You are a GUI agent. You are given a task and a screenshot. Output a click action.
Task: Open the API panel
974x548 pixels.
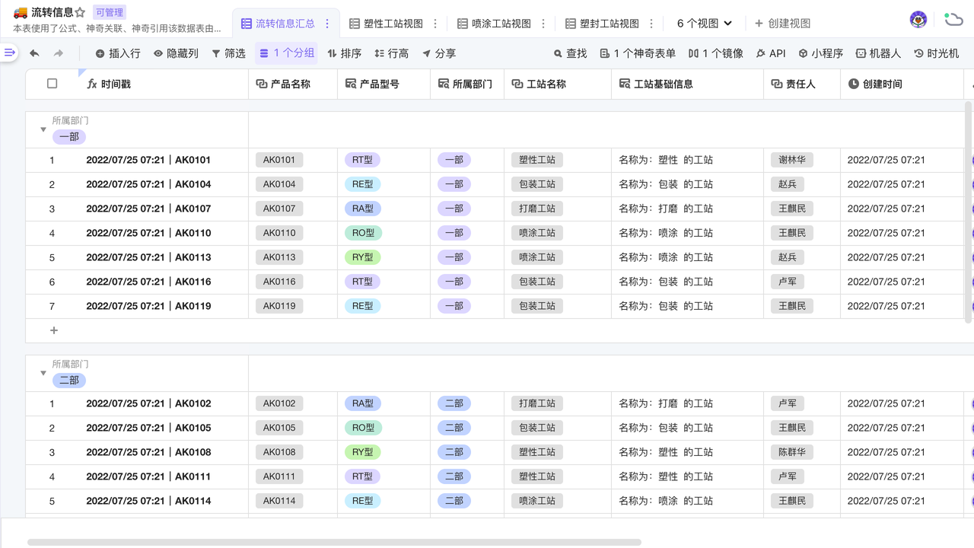pyautogui.click(x=770, y=53)
